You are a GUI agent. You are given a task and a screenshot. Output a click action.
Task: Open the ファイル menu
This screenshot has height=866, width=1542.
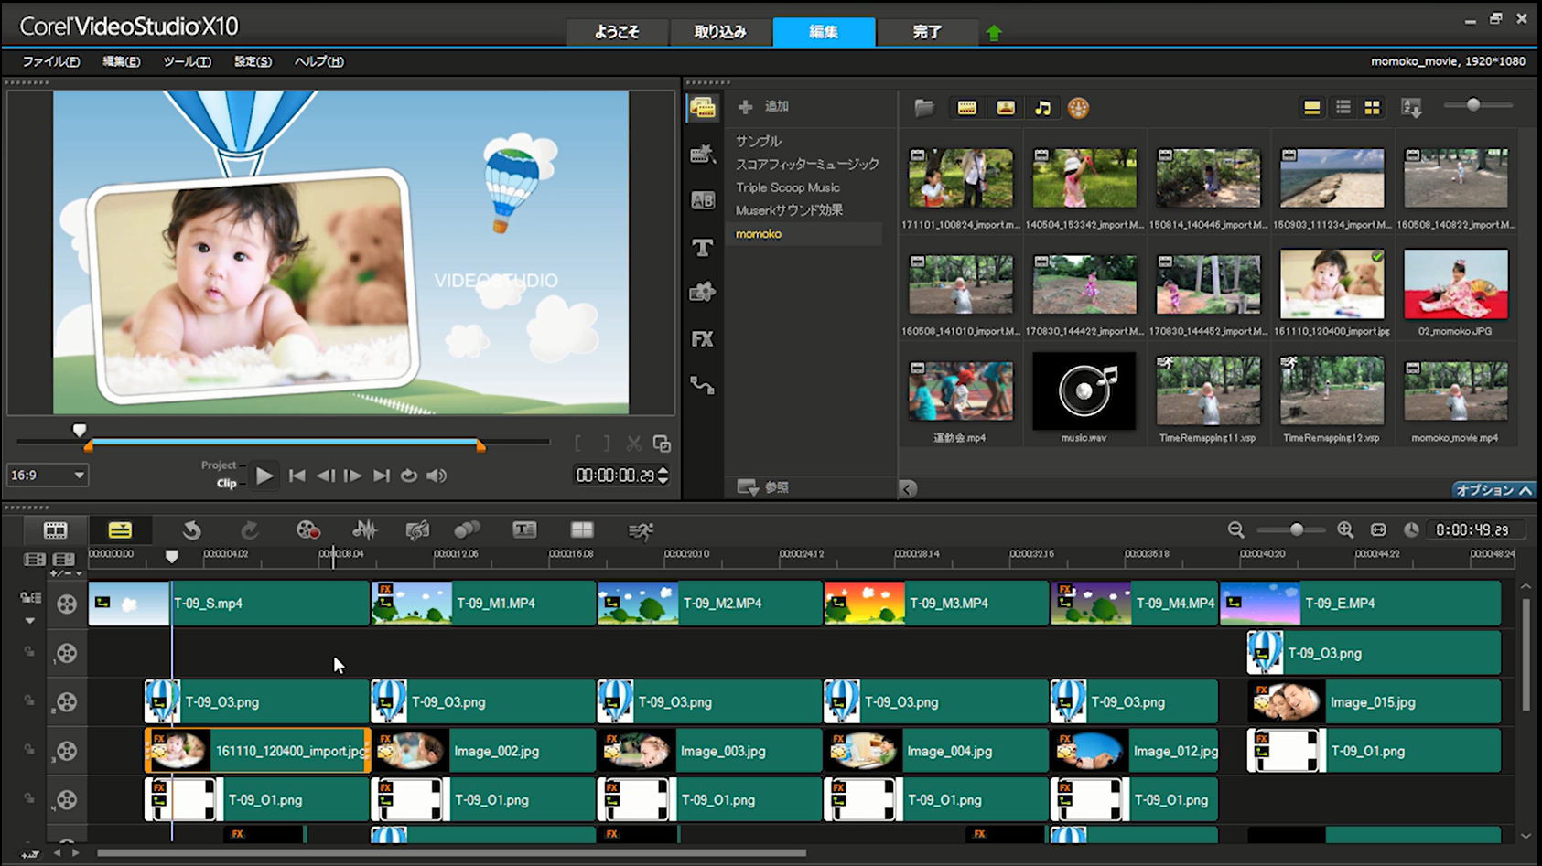50,61
